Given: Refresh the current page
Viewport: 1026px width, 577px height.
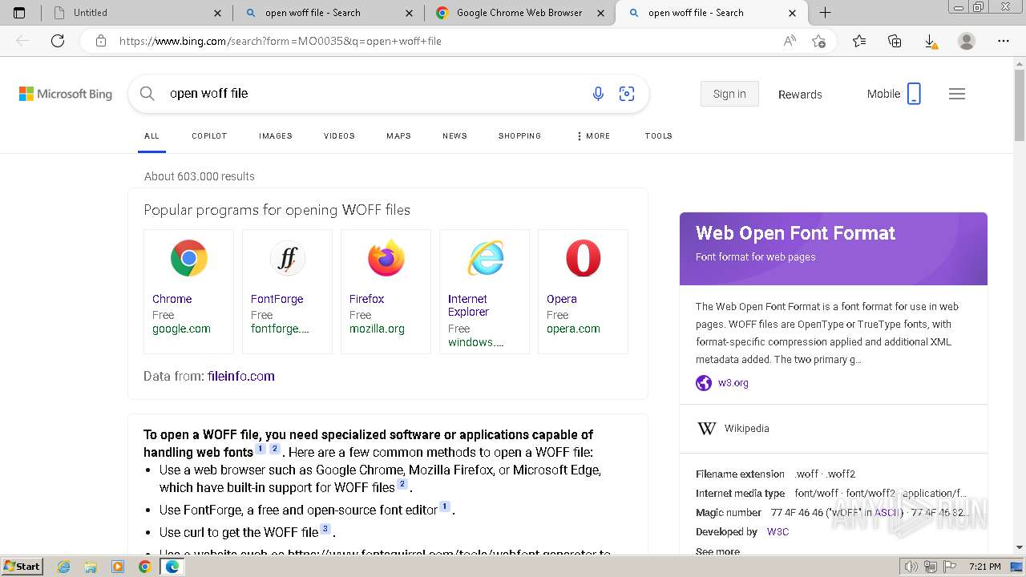Looking at the screenshot, I should click(58, 41).
